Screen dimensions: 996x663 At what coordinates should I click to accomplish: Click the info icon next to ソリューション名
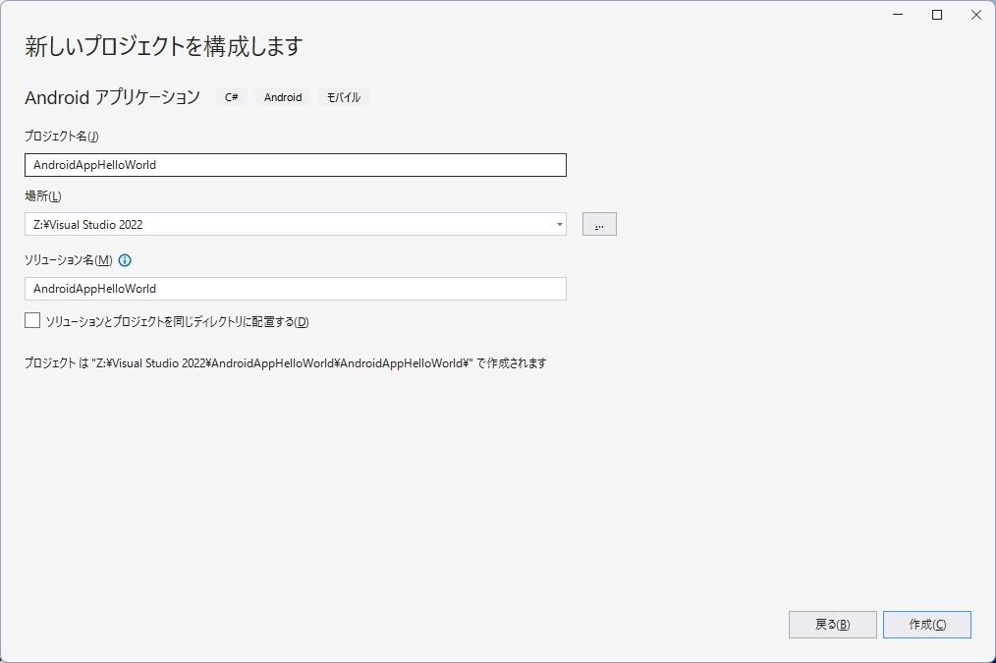tap(124, 261)
